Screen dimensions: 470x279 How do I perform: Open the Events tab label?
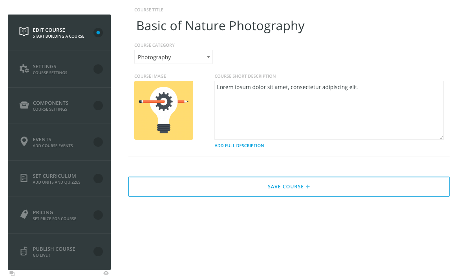pos(42,140)
